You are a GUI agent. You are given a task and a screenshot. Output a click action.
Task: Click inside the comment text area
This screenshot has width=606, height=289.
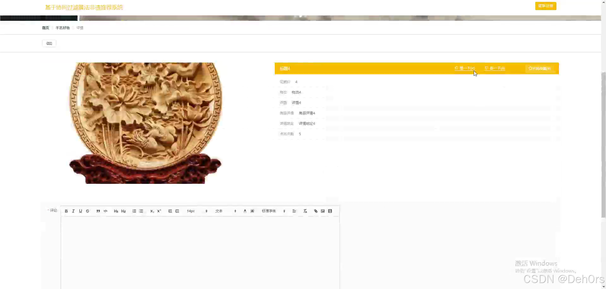tap(200, 253)
